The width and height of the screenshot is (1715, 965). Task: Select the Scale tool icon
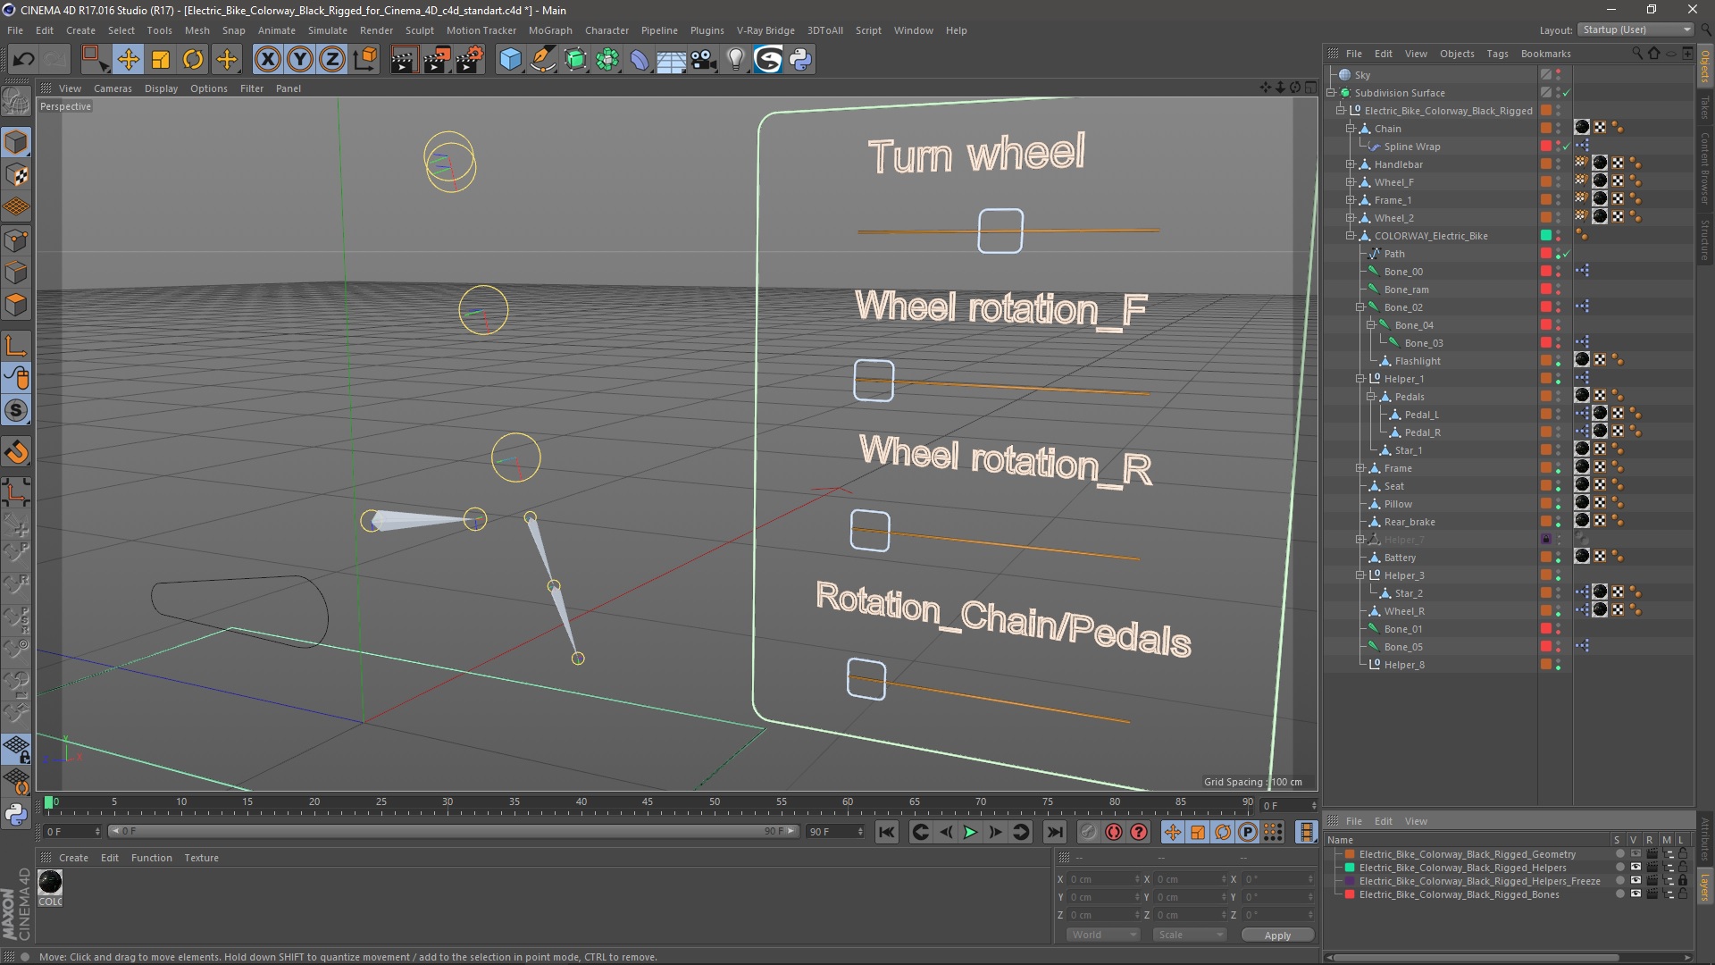(x=161, y=60)
